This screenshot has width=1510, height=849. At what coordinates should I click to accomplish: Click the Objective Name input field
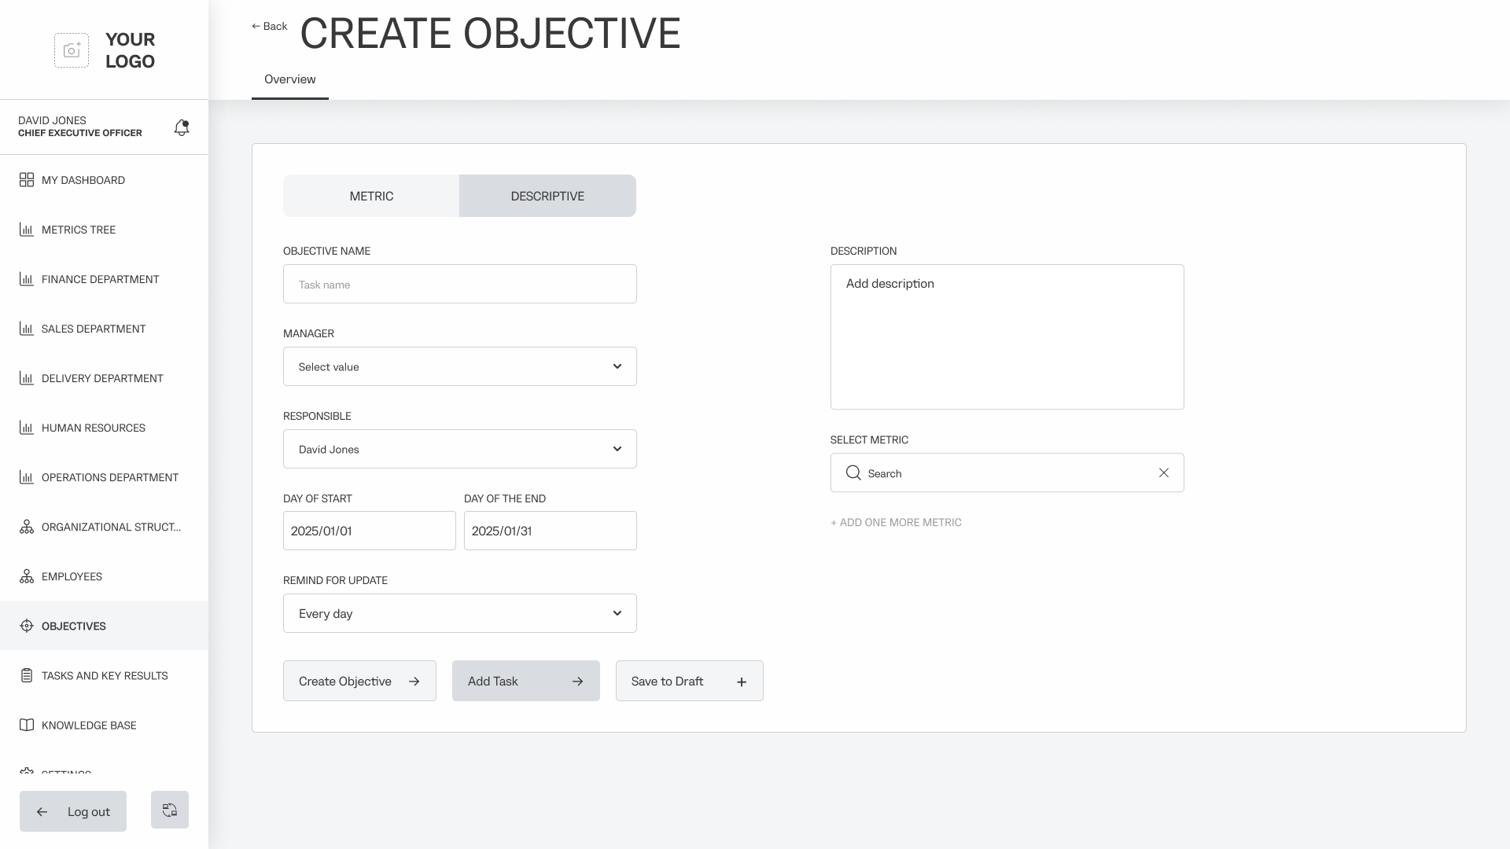pyautogui.click(x=459, y=284)
